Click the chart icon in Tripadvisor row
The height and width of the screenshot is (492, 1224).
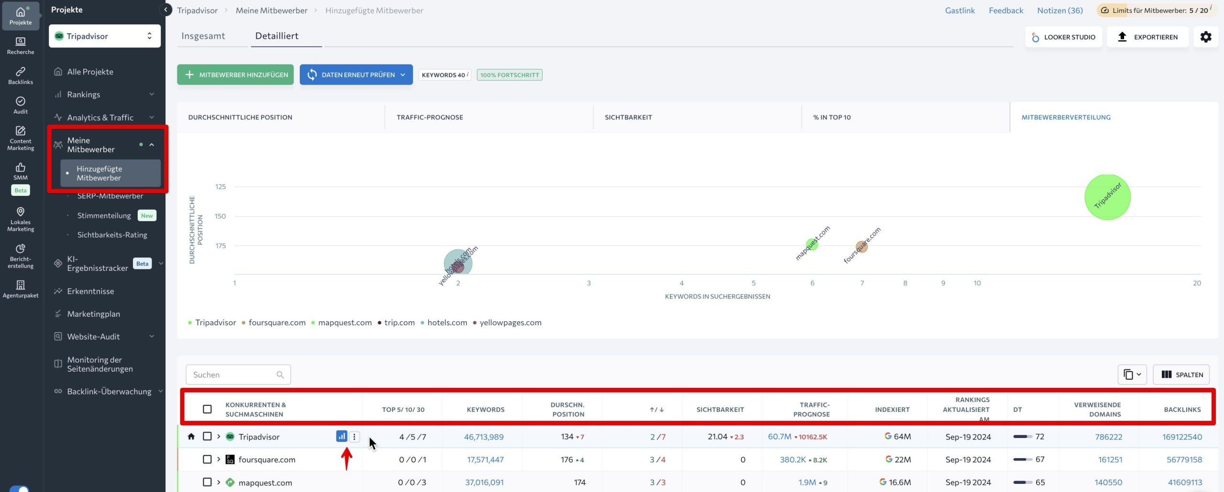pyautogui.click(x=341, y=436)
